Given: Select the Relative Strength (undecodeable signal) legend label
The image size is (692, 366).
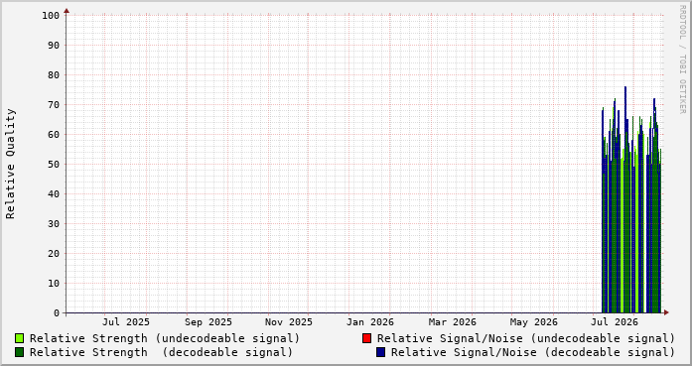Looking at the screenshot, I should click(165, 338).
